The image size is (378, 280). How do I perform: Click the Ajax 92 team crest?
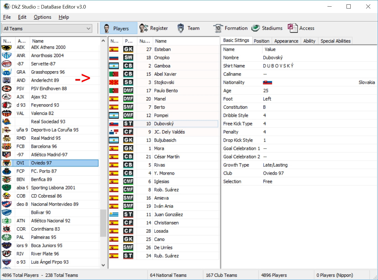[x=7, y=97]
